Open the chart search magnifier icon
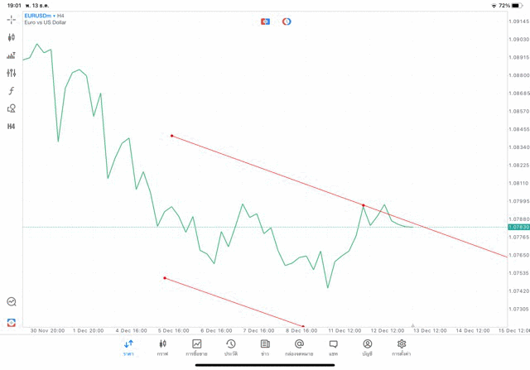Image resolution: width=530 pixels, height=370 pixels. [x=12, y=302]
